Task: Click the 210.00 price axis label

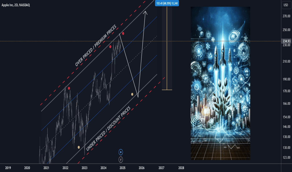Action: tap(286, 61)
